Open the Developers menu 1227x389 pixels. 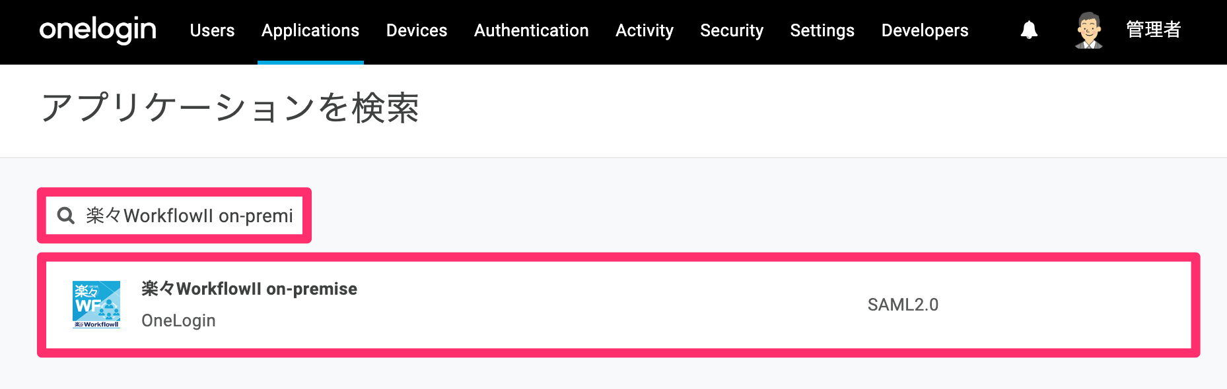[925, 30]
